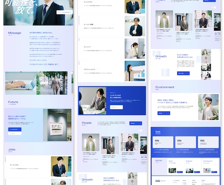Click the blue Professional entry button
Image resolution: width=224 pixels, height=185 pixels.
pyautogui.click(x=214, y=172)
